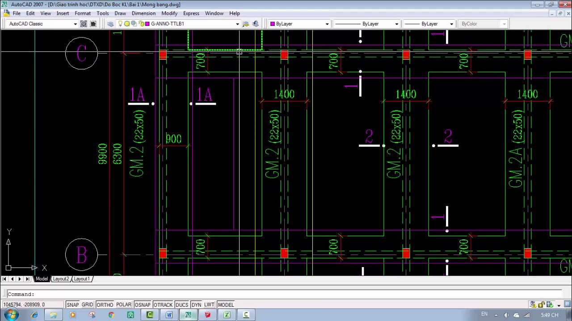Open the Workspace Settings gear icon
Screen dimensions: 572x321
point(84,24)
